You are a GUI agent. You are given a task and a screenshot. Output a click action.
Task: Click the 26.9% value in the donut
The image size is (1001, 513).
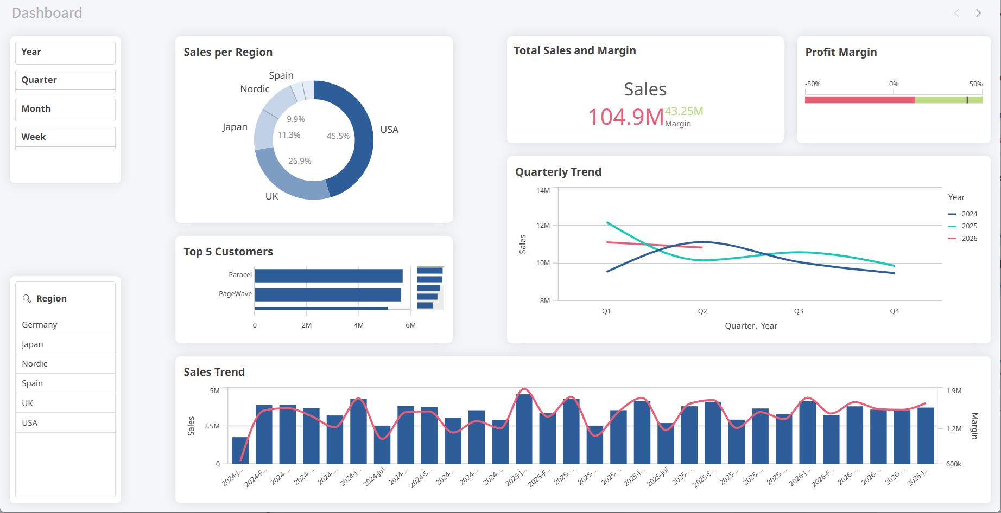click(300, 161)
